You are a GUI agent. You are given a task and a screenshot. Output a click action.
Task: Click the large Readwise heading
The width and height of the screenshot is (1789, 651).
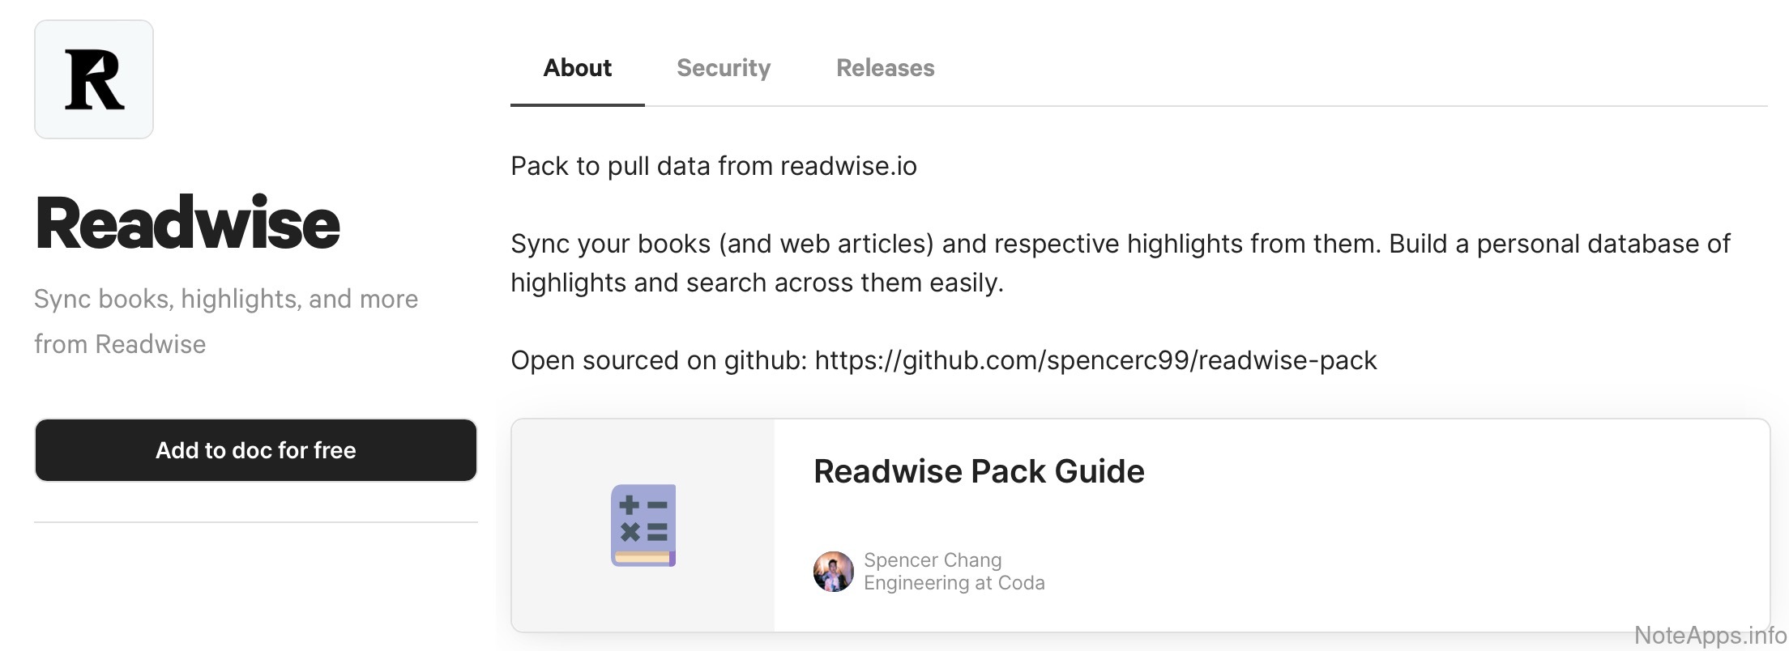(x=188, y=223)
